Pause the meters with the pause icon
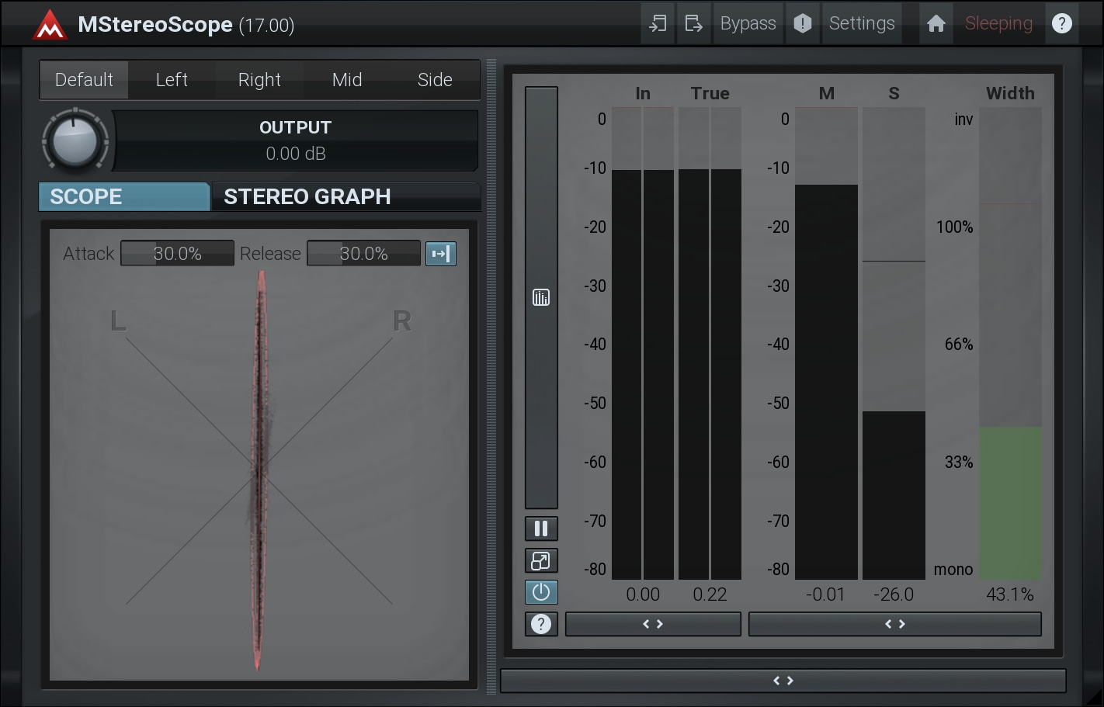This screenshot has width=1104, height=707. tap(541, 529)
